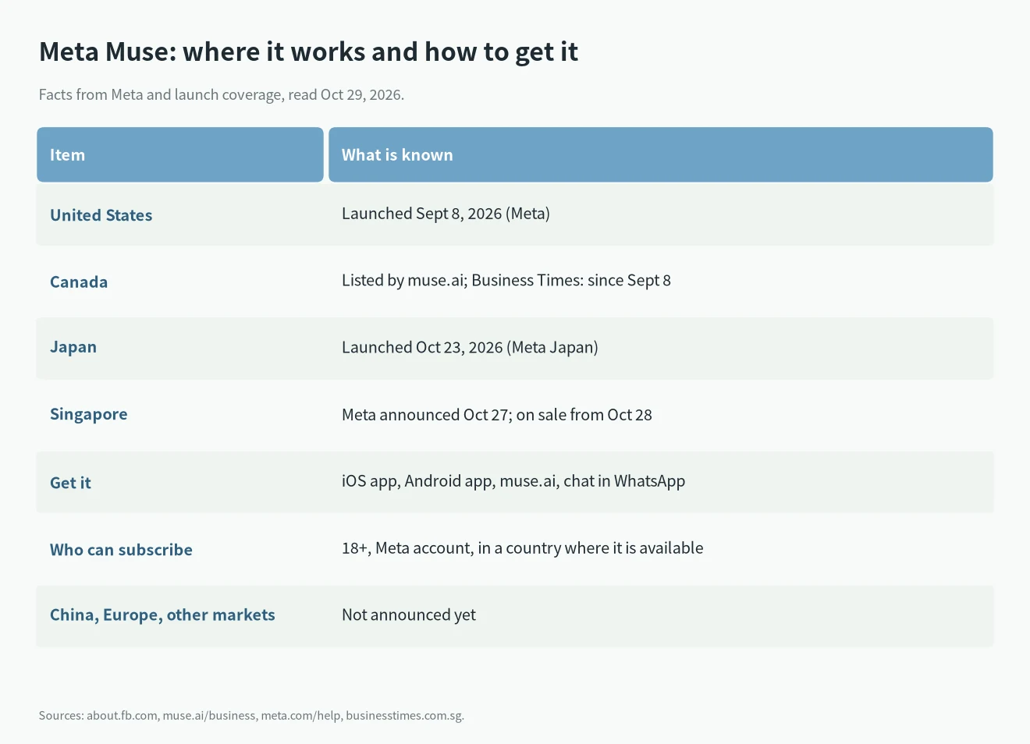Click the 'iOS app, Android app' cell
The width and height of the screenshot is (1030, 744).
tap(513, 481)
